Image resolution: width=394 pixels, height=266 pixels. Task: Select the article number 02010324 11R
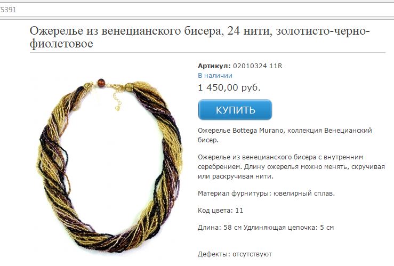pos(258,66)
